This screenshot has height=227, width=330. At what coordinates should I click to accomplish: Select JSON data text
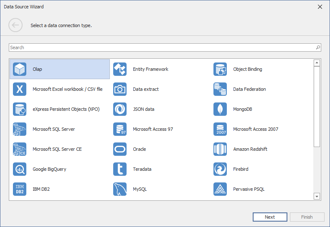click(144, 109)
